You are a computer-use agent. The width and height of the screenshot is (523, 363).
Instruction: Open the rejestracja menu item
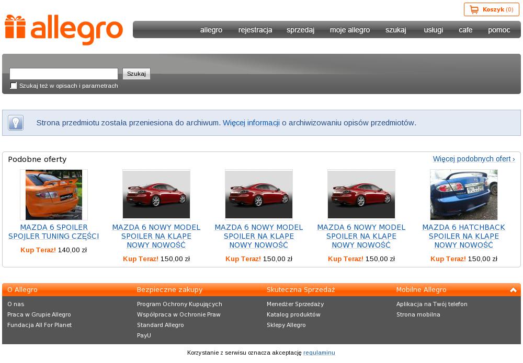pyautogui.click(x=255, y=30)
